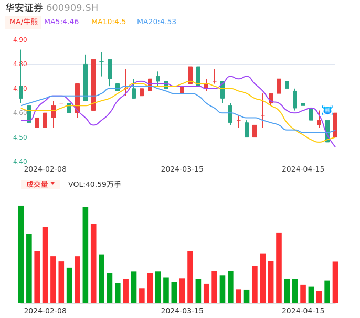Click 2024-02-08 date label under the volume chart
Image resolution: width=360 pixels, height=318 pixels.
click(45, 311)
